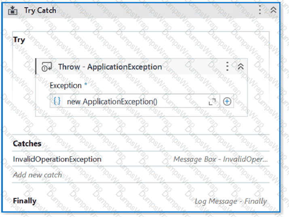Click the Exception expression input field
Image resolution: width=289 pixels, height=217 pixels.
click(135, 101)
